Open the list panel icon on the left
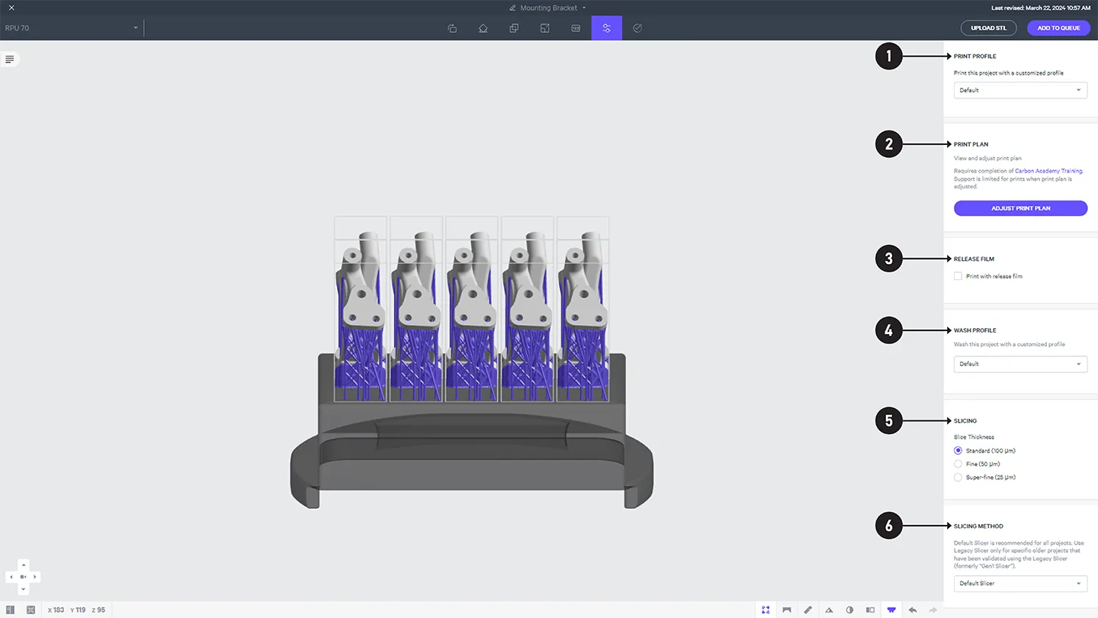 9,59
